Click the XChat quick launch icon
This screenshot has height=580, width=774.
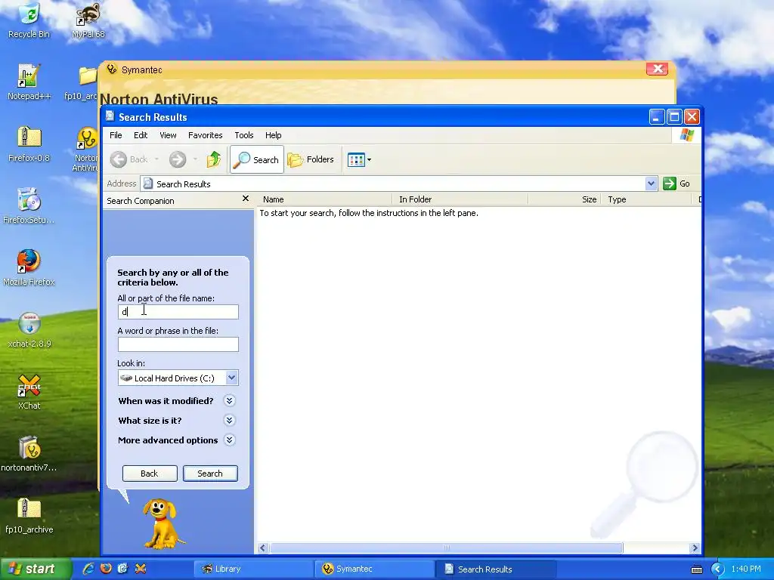click(140, 568)
